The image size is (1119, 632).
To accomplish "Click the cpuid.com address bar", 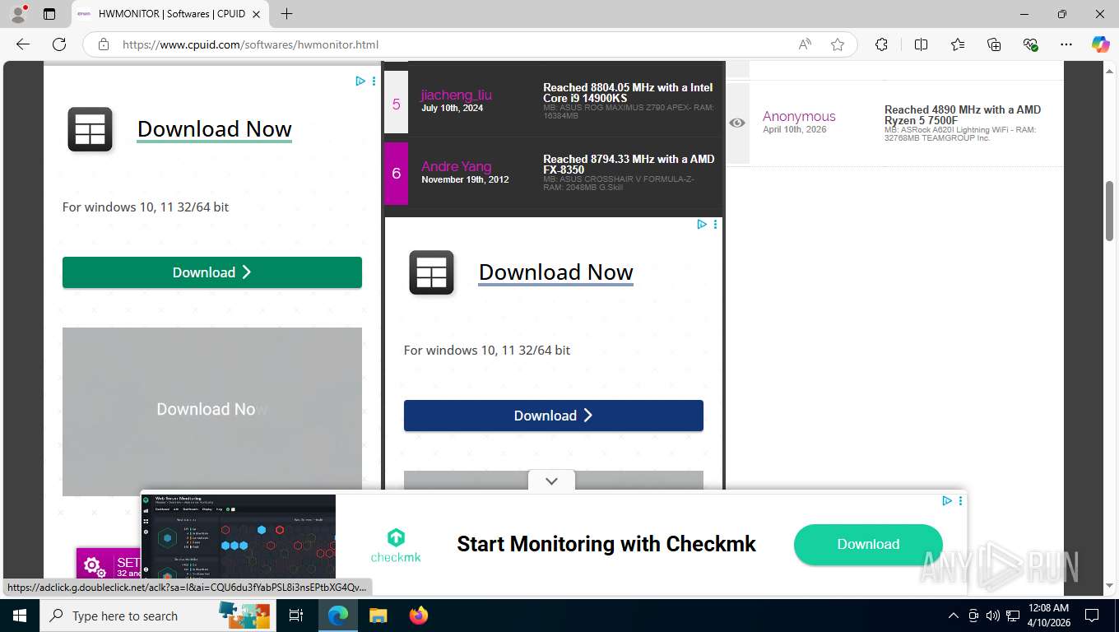I will pyautogui.click(x=456, y=44).
